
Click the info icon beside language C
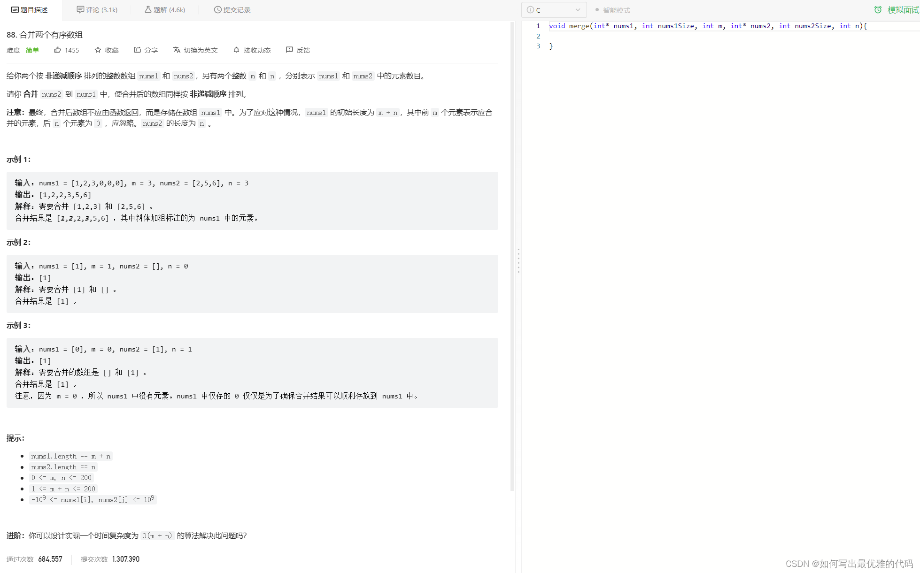(x=530, y=10)
